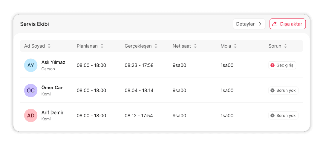Click the export icon beside Dışa aktar
The width and height of the screenshot is (323, 146).
(x=275, y=24)
